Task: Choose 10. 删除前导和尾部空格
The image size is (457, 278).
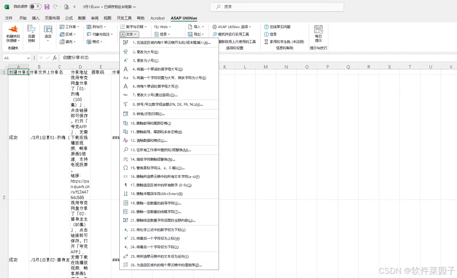Action: point(169,123)
